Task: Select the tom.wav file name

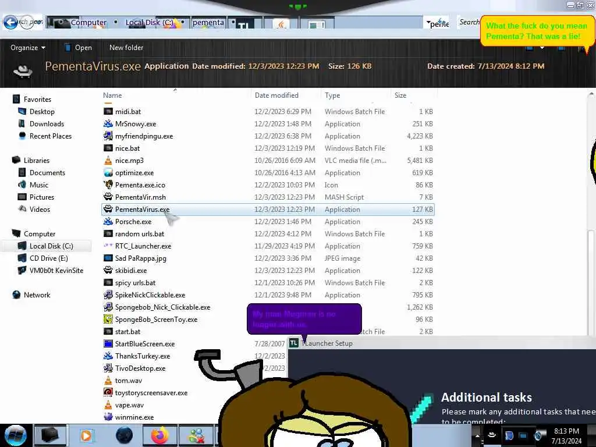Action: [x=129, y=381]
